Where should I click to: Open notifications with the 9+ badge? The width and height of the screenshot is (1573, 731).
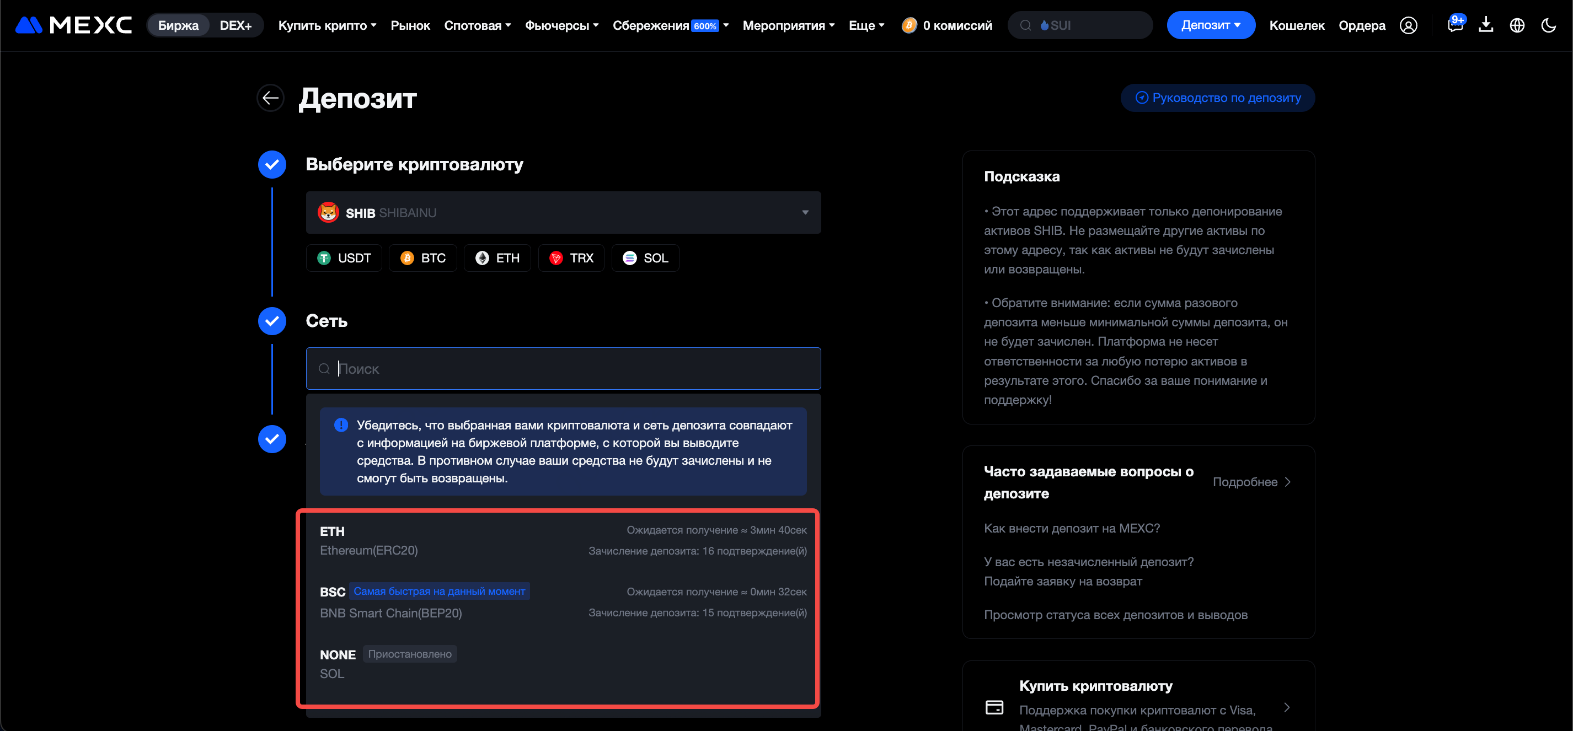tap(1456, 24)
